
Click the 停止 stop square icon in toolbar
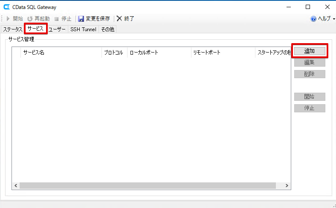(x=57, y=19)
